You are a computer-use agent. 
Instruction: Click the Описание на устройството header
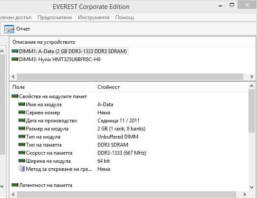(44, 42)
